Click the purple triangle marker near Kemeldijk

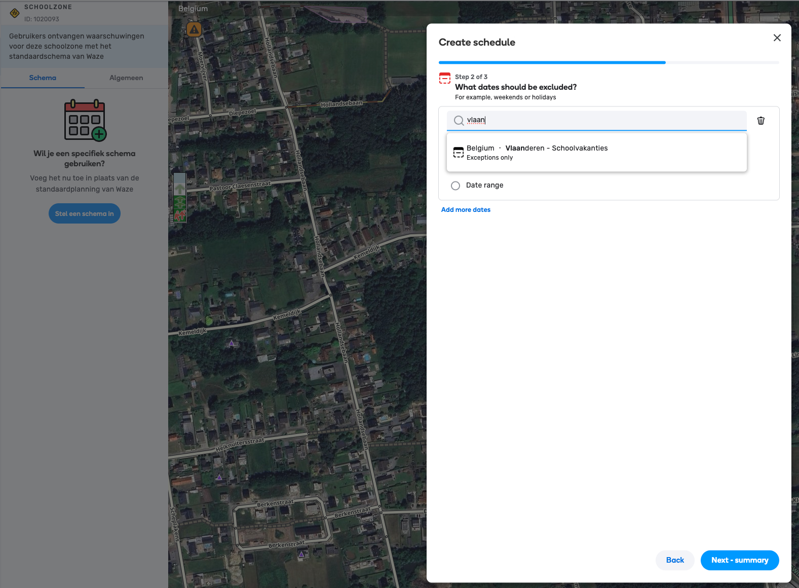coord(232,343)
